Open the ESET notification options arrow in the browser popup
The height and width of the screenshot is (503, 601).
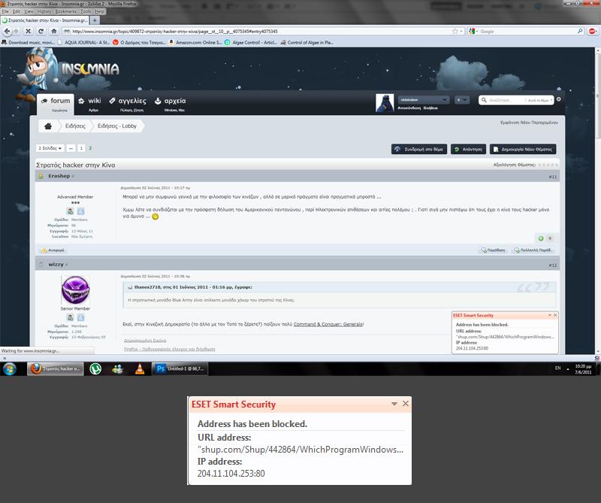tap(550, 315)
